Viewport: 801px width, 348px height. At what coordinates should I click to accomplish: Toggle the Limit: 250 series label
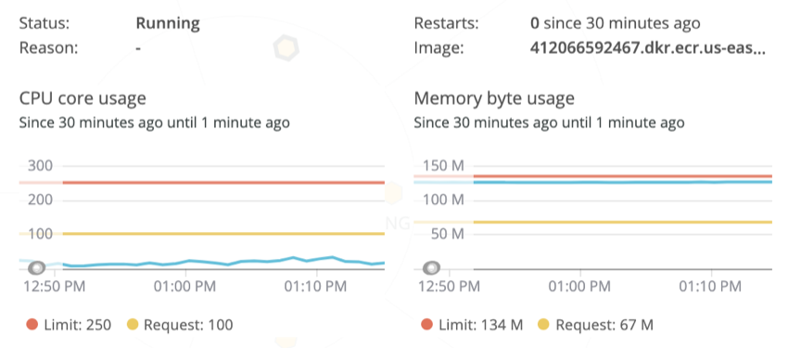click(x=78, y=325)
